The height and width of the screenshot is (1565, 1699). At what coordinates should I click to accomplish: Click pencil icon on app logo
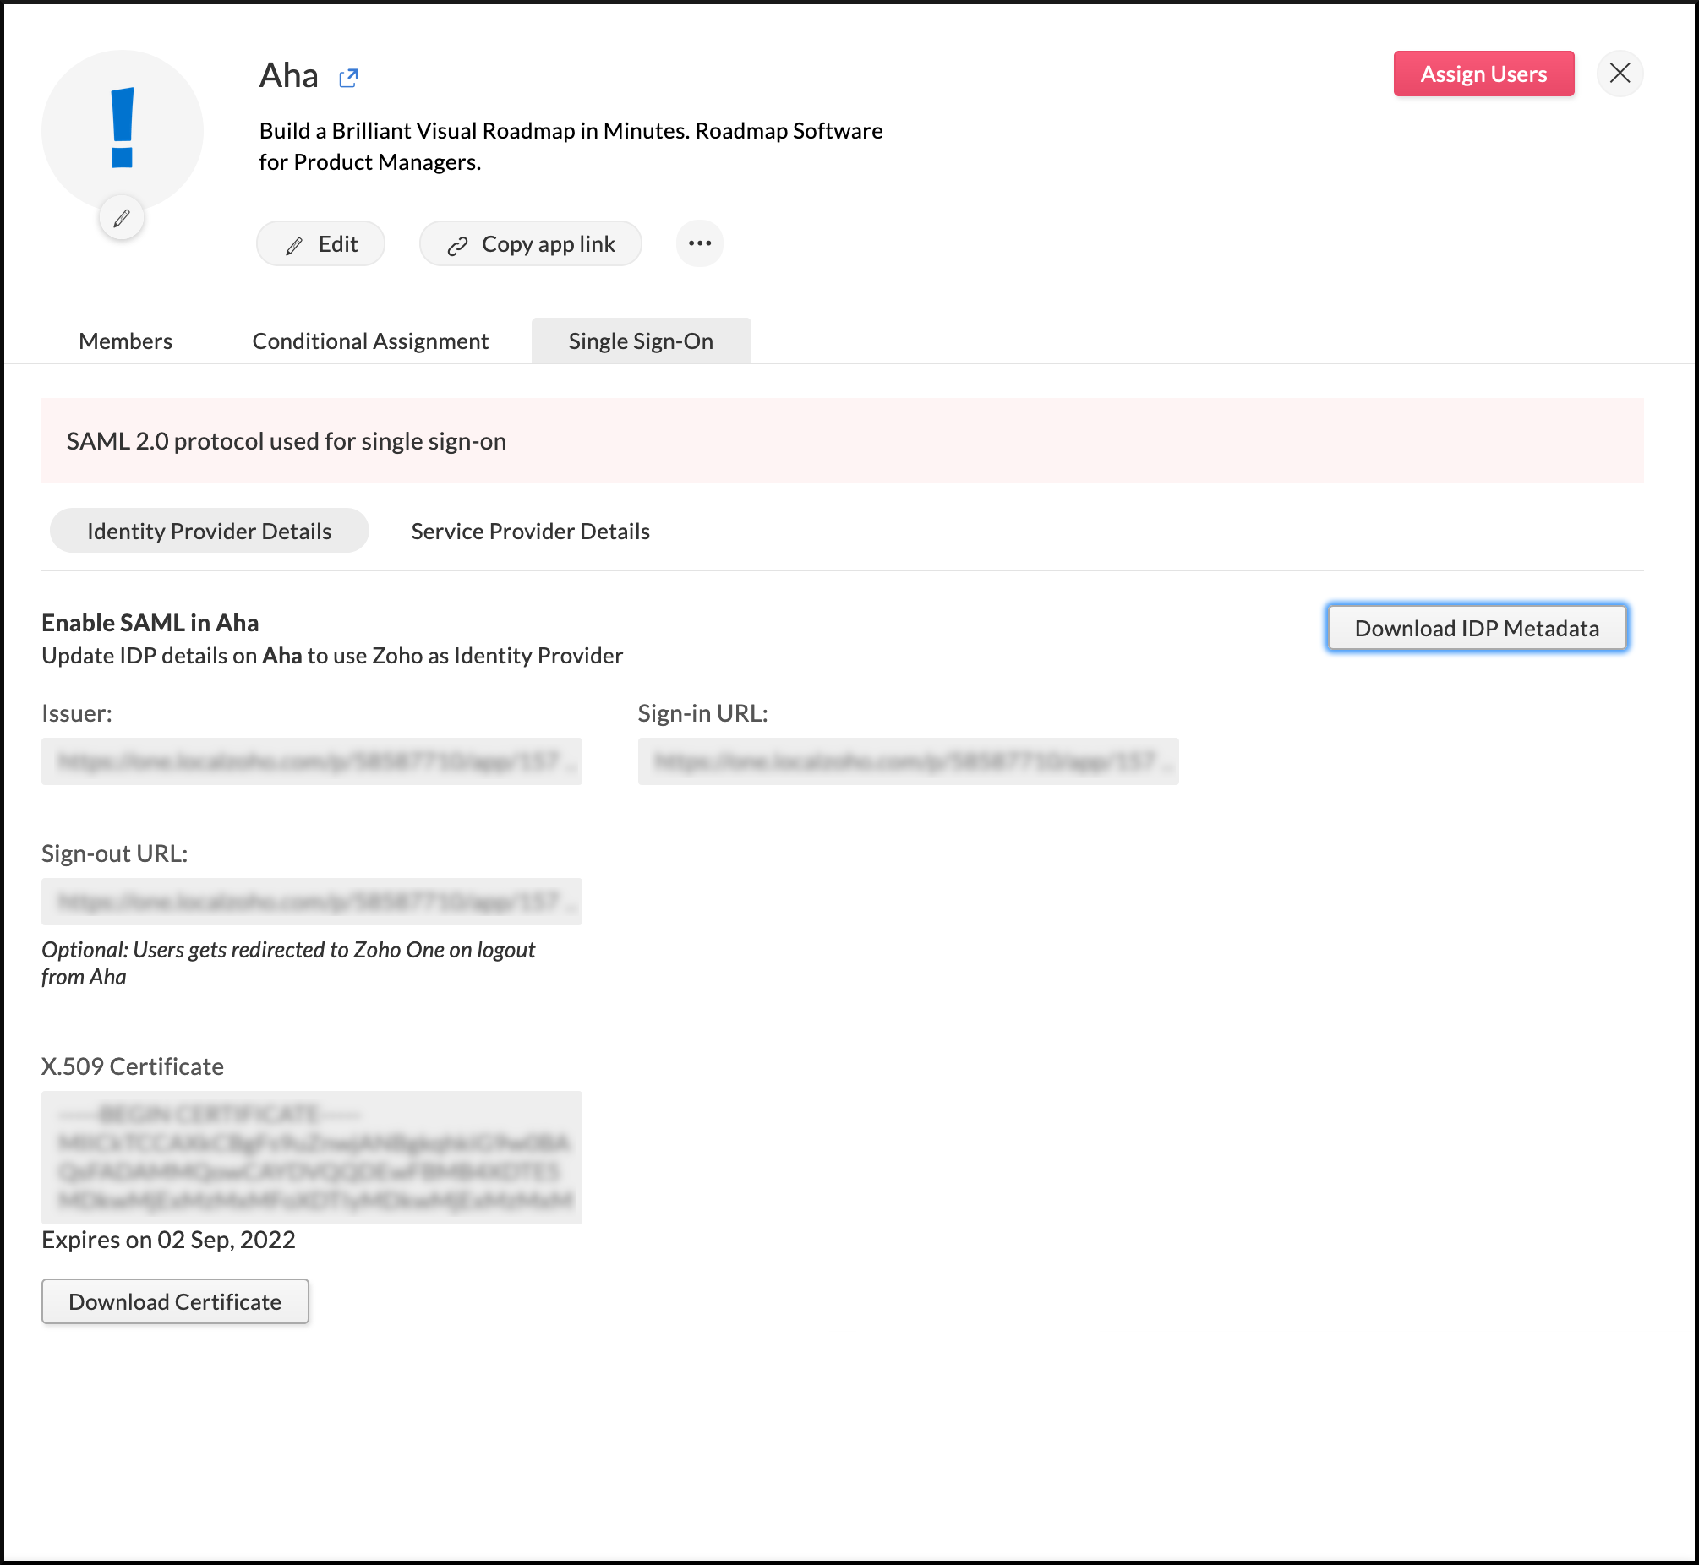[122, 219]
